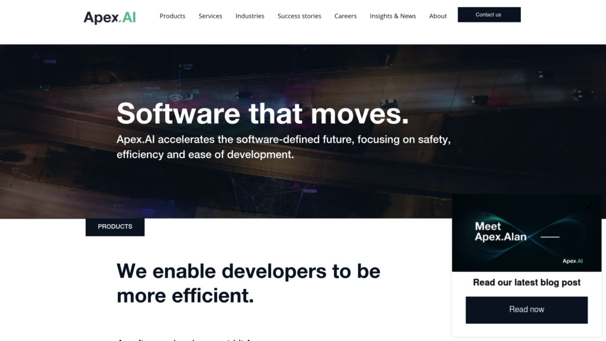Click the Meet Apex.Alan banner image
The width and height of the screenshot is (606, 341).
(x=526, y=233)
